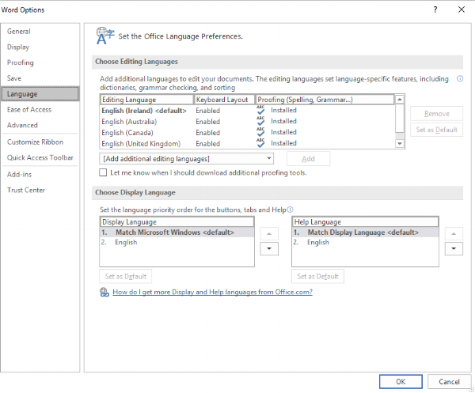The image size is (475, 393).
Task: Click the 'Enabled' keyboard layout cell for English (Canada)
Action: tap(207, 133)
